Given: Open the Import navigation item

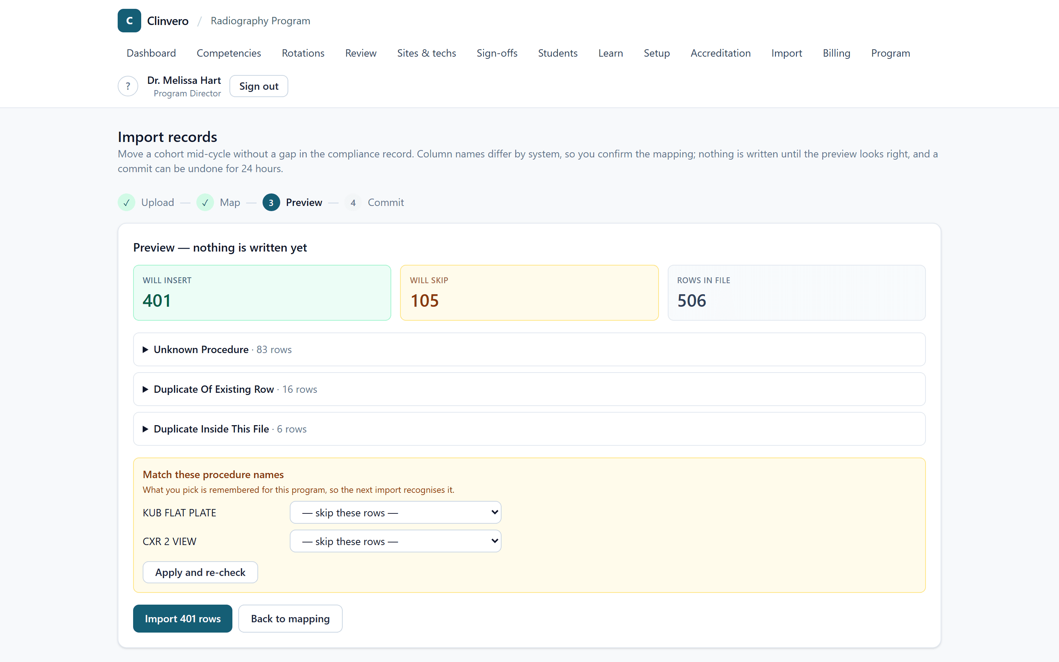Looking at the screenshot, I should (x=787, y=53).
